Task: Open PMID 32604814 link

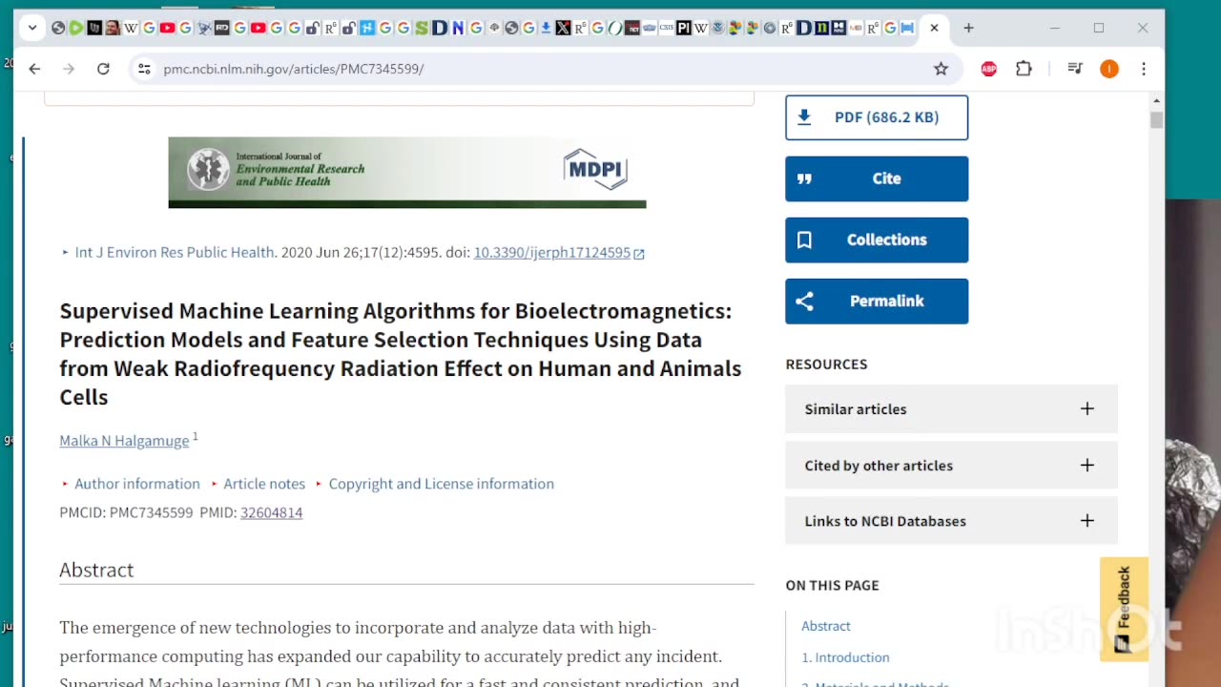Action: [x=271, y=512]
